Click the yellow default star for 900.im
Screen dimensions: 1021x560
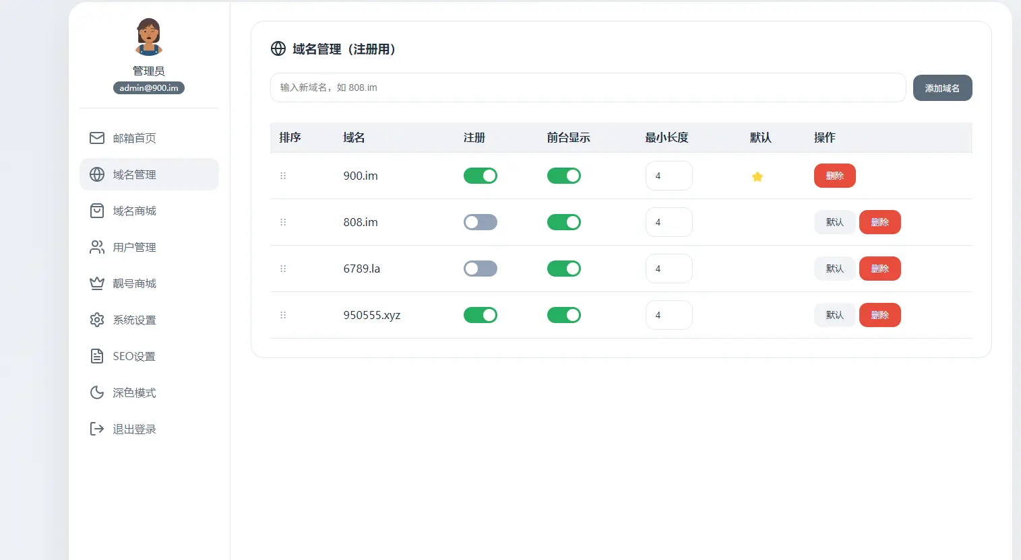coord(757,176)
